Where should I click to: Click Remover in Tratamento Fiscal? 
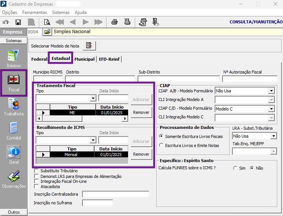tap(141, 112)
